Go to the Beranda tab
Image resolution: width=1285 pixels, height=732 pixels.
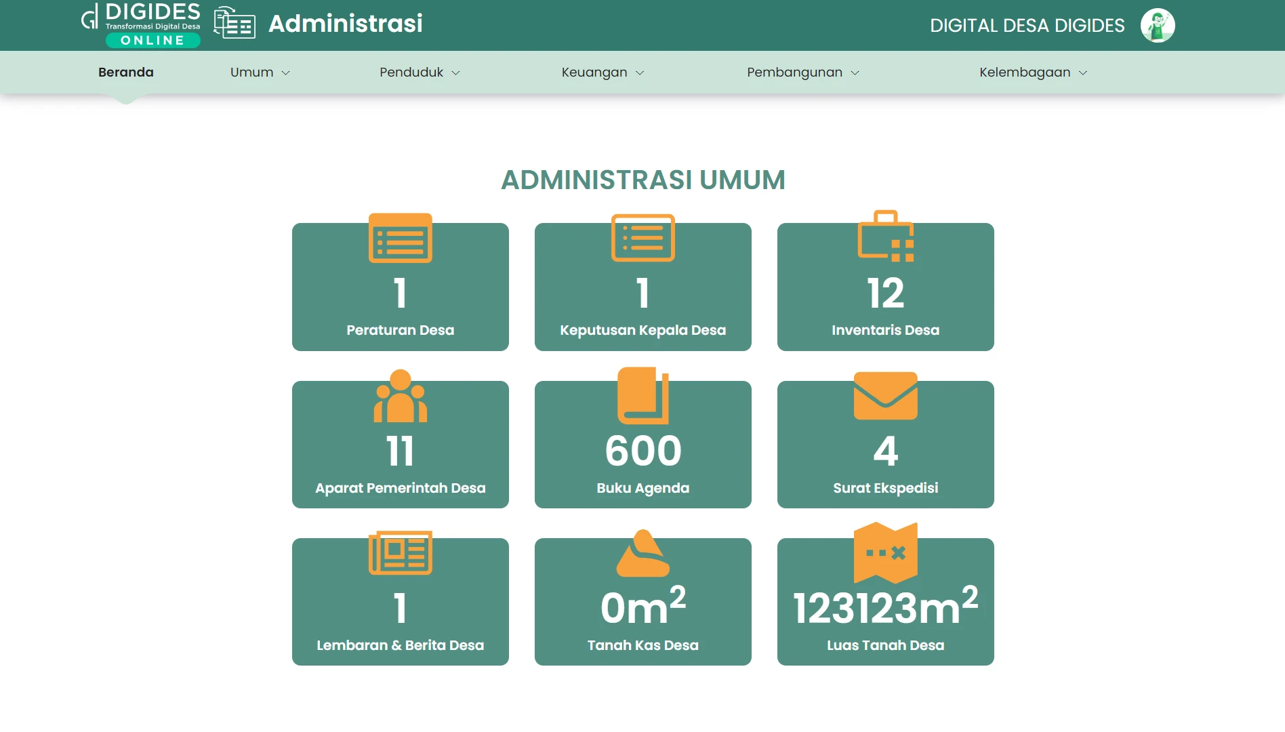tap(126, 73)
